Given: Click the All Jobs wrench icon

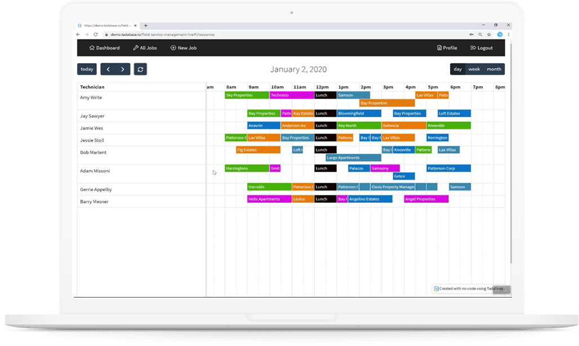Looking at the screenshot, I should (x=136, y=48).
